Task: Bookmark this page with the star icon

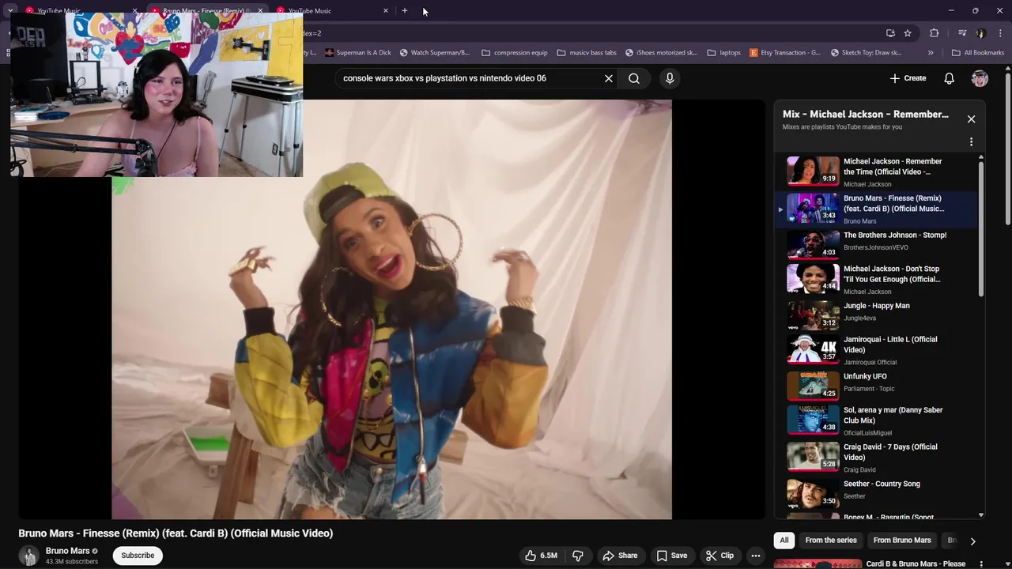Action: pos(908,33)
